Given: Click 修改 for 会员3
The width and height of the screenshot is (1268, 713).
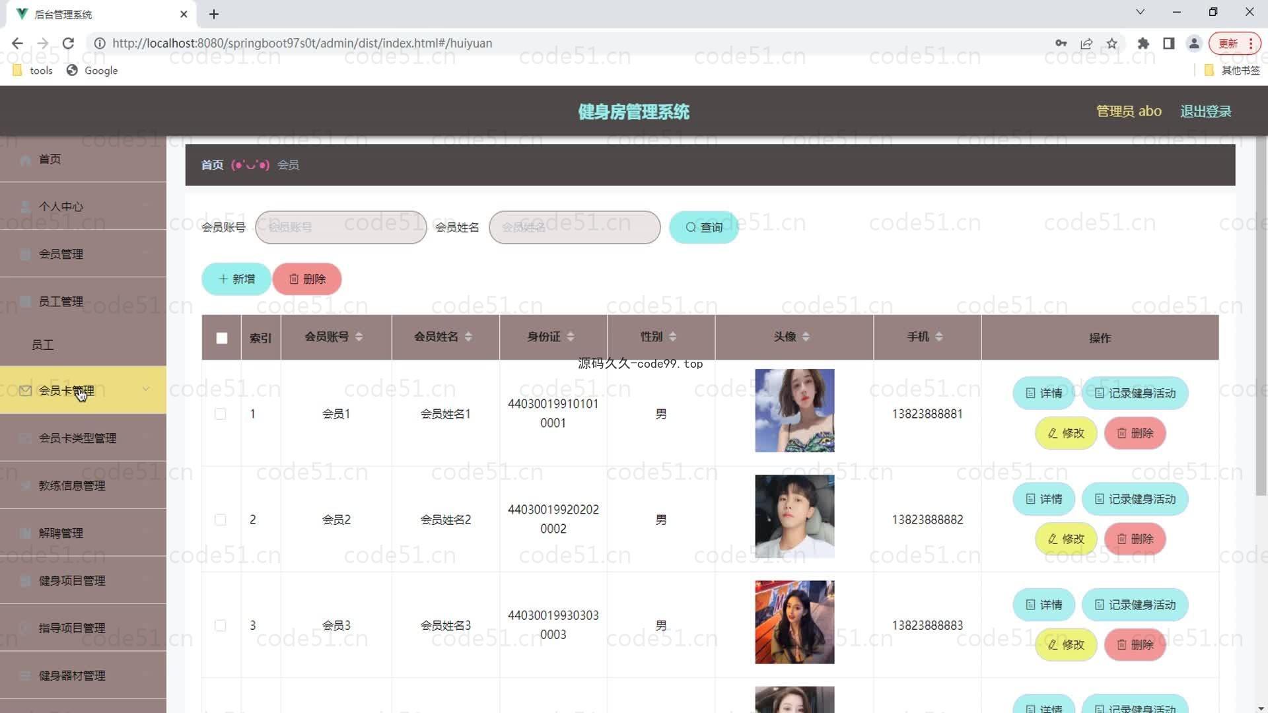Looking at the screenshot, I should pos(1066,644).
